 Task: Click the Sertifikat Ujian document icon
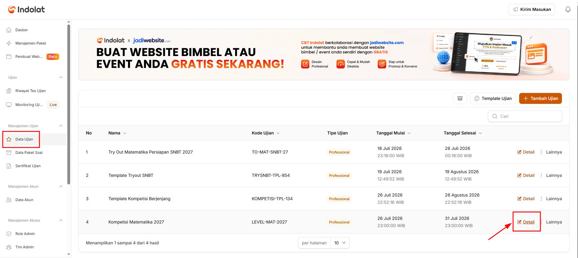(x=9, y=166)
